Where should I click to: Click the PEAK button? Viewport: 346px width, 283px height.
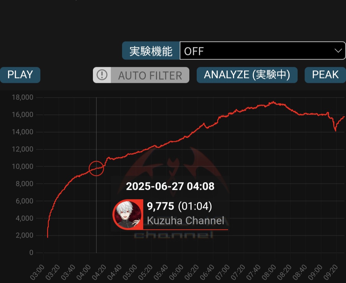click(x=325, y=75)
